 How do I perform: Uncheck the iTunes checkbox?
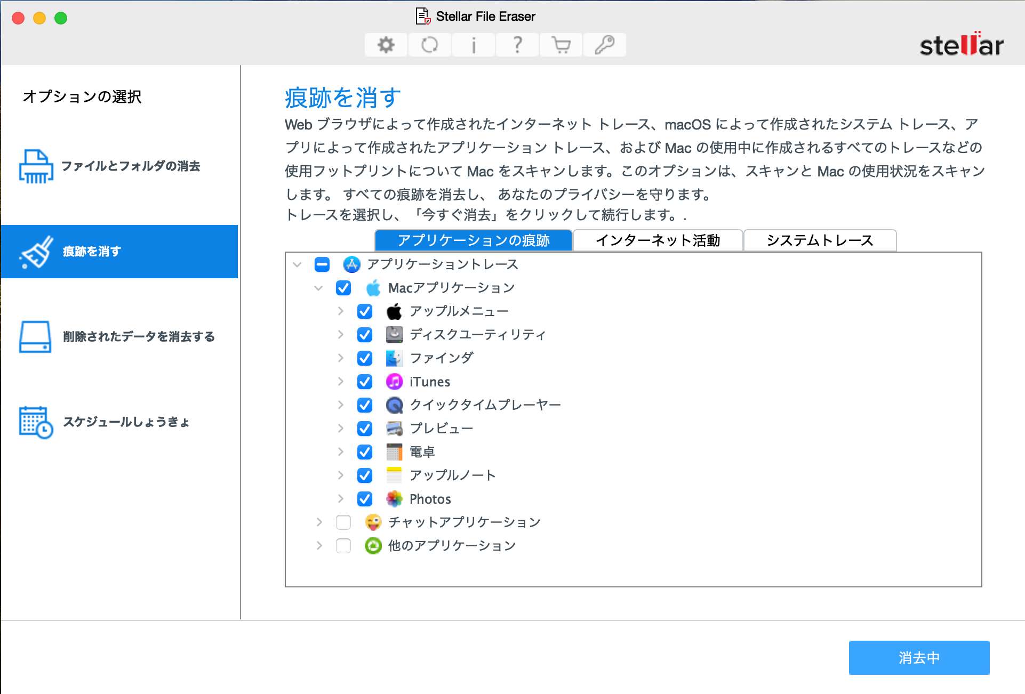point(365,382)
